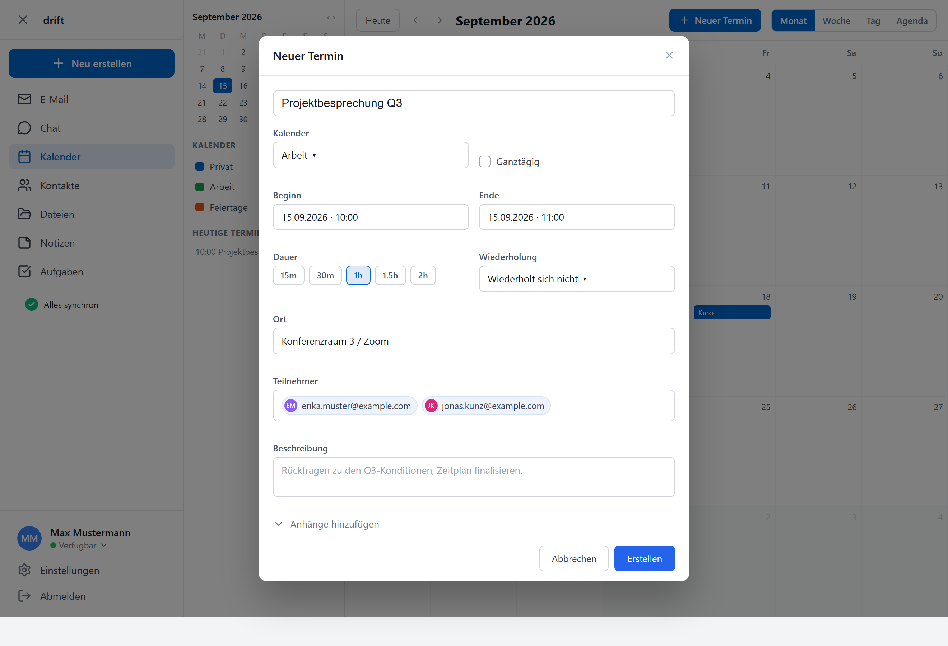
Task: Click the Abbrechen button
Action: [574, 558]
